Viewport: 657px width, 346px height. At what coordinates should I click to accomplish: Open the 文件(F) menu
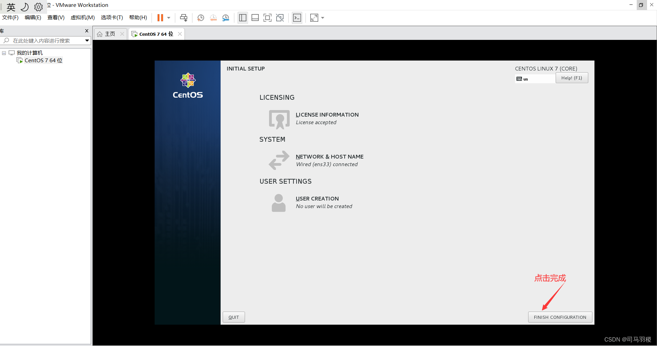click(10, 18)
